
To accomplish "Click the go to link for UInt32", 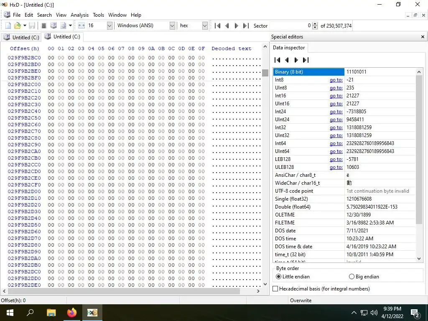I will pos(336,135).
